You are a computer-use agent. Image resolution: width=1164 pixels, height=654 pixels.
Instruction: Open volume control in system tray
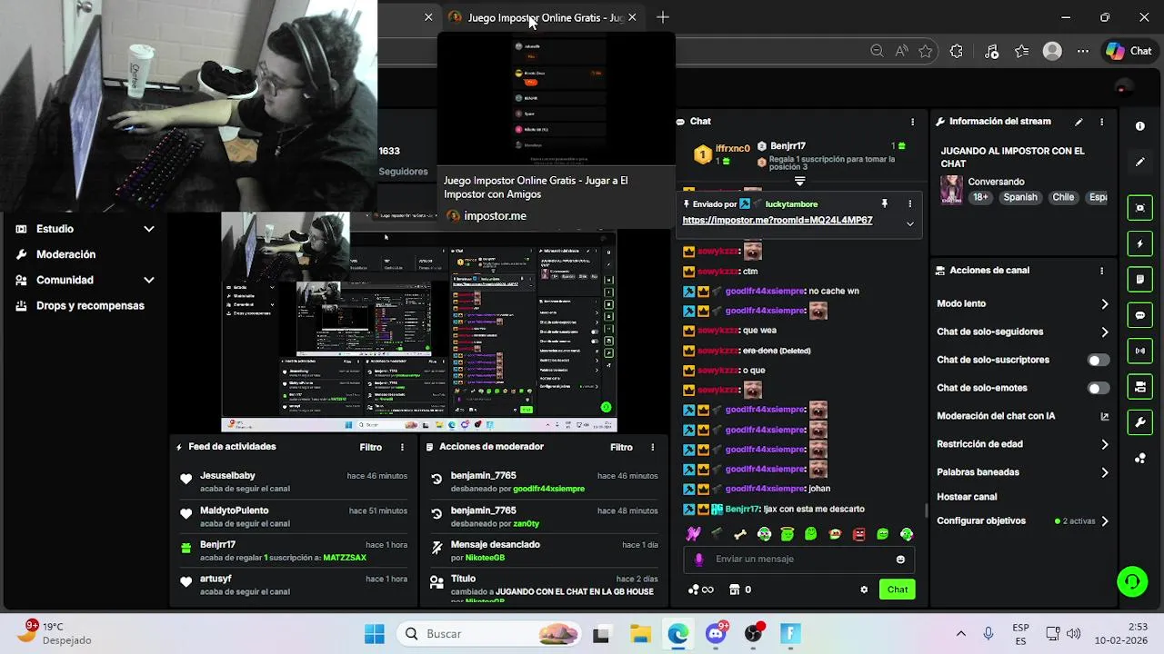(1073, 634)
